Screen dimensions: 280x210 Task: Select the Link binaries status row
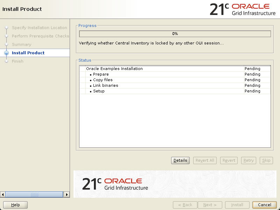pos(175,85)
